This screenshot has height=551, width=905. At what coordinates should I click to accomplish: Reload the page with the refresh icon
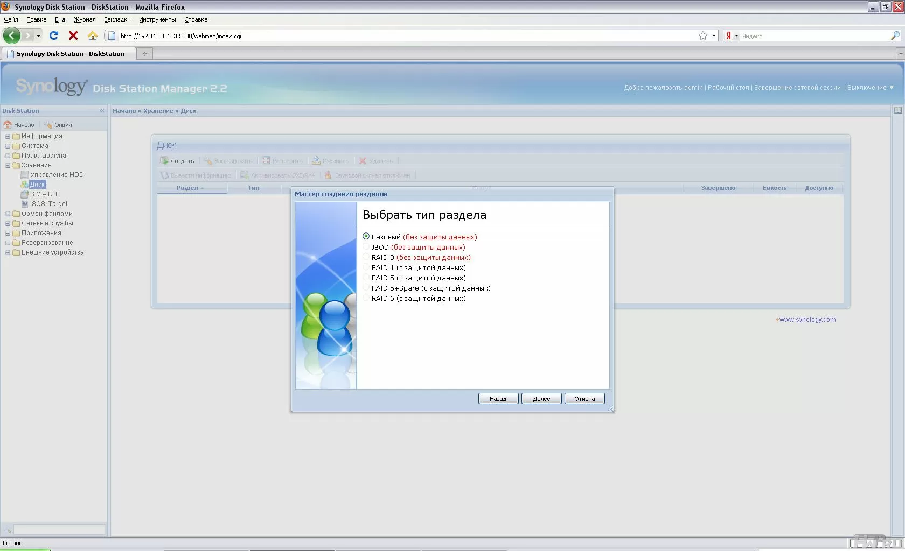click(x=53, y=36)
